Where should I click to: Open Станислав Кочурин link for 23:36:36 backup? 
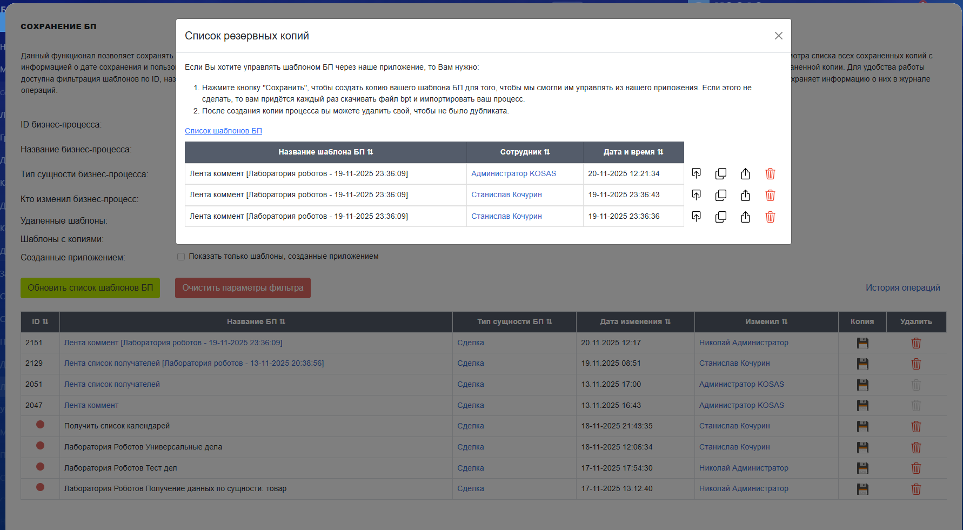point(506,216)
